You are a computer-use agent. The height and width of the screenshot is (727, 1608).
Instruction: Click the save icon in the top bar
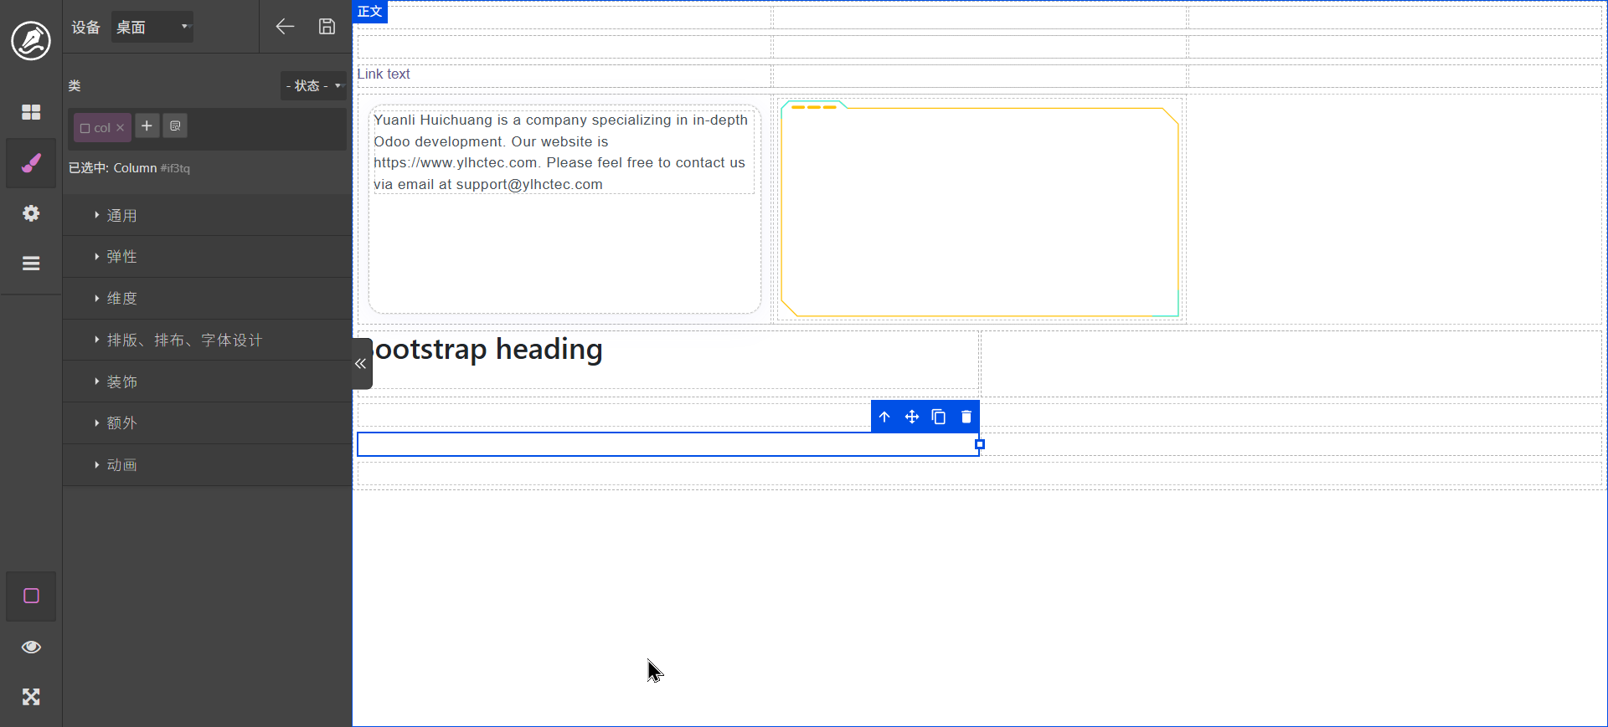click(x=327, y=27)
